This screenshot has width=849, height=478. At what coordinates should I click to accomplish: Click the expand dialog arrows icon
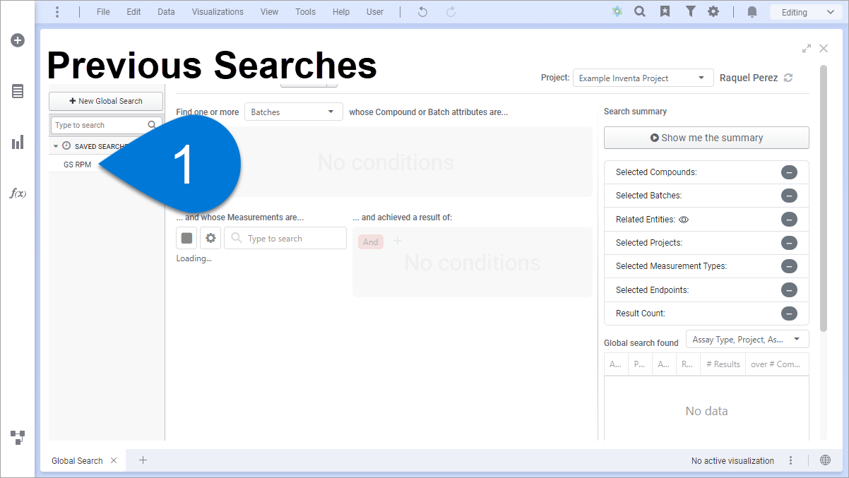pyautogui.click(x=807, y=49)
